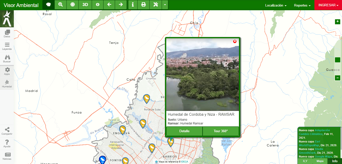The height and width of the screenshot is (164, 342).
Task: Switch to the X,Y tab
Action: tap(305, 161)
